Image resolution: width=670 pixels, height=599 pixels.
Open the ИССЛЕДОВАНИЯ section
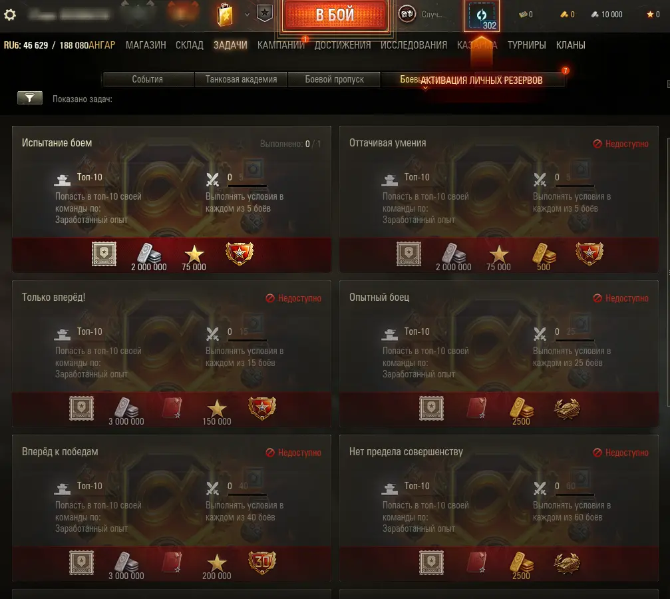pos(414,45)
